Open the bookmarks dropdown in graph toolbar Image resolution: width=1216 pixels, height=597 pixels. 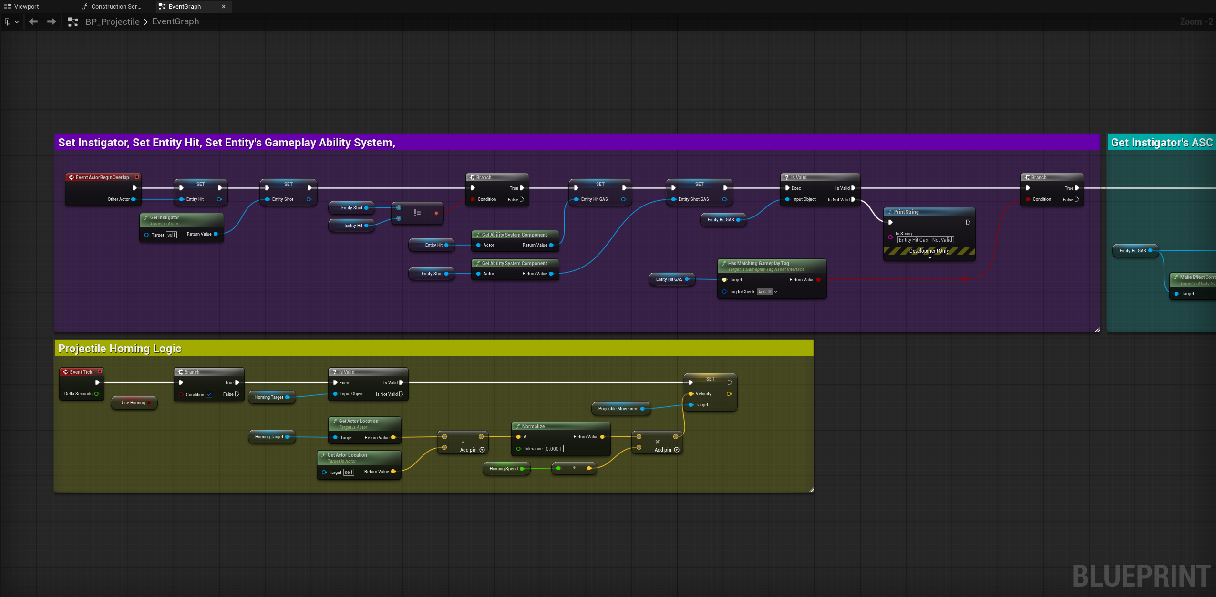(12, 21)
